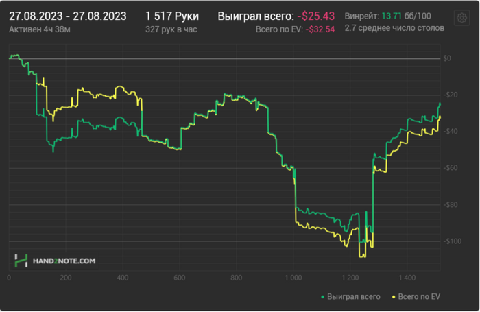Toggle the 'Выиграл всего' legend series
The width and height of the screenshot is (480, 312).
pos(350,296)
